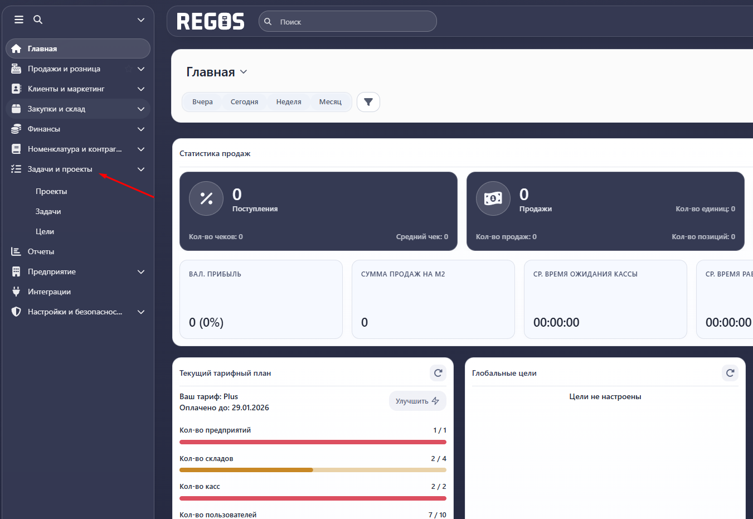Expand the Предприятие menu chevron
The height and width of the screenshot is (519, 753).
click(x=141, y=272)
